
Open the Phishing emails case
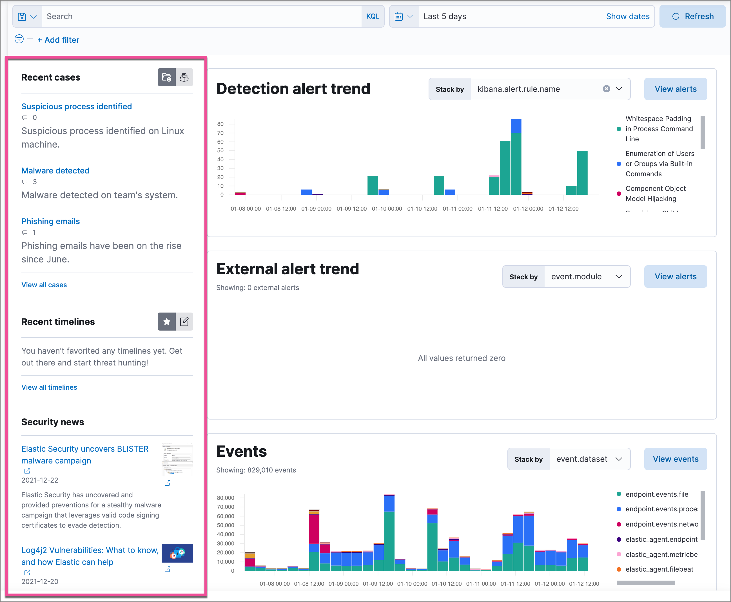click(x=50, y=221)
